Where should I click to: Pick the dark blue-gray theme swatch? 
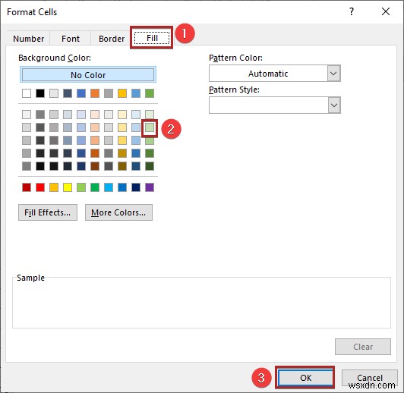[68, 93]
